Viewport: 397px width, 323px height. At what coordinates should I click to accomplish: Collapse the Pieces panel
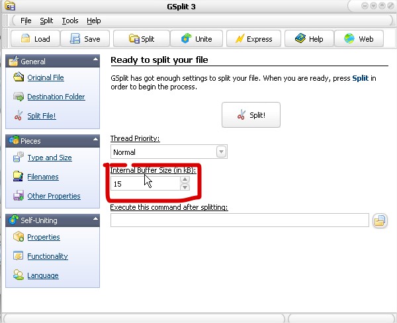pos(95,139)
